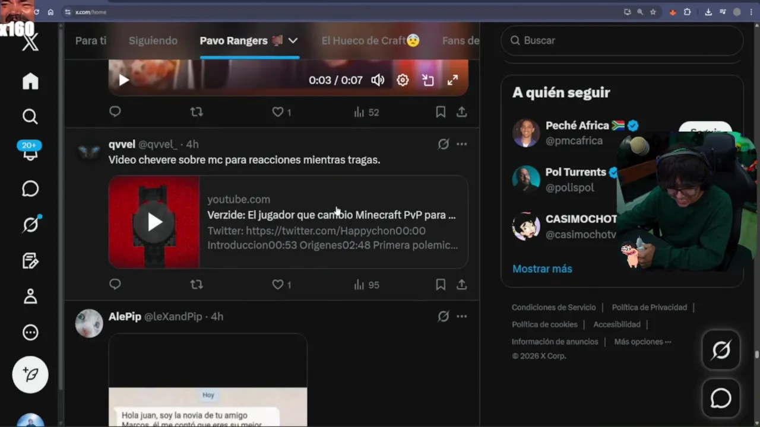Reply to qvvel's post
The image size is (760, 427).
[115, 285]
